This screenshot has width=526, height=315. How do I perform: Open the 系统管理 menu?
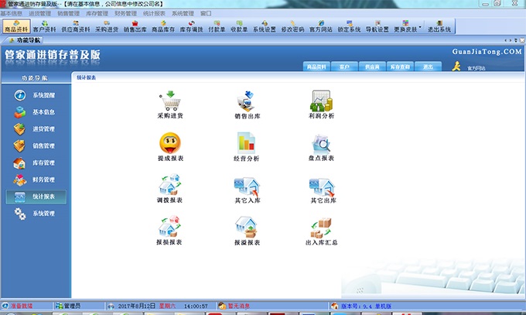click(x=183, y=13)
